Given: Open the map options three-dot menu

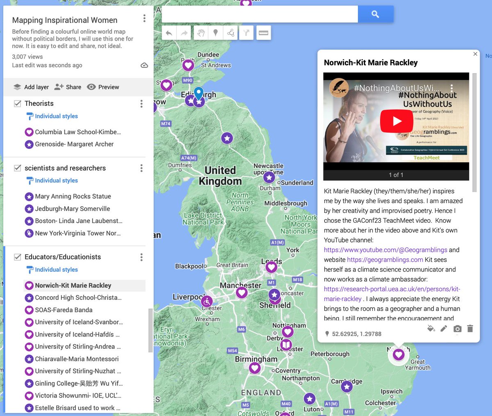Looking at the screenshot, I should click(x=144, y=18).
